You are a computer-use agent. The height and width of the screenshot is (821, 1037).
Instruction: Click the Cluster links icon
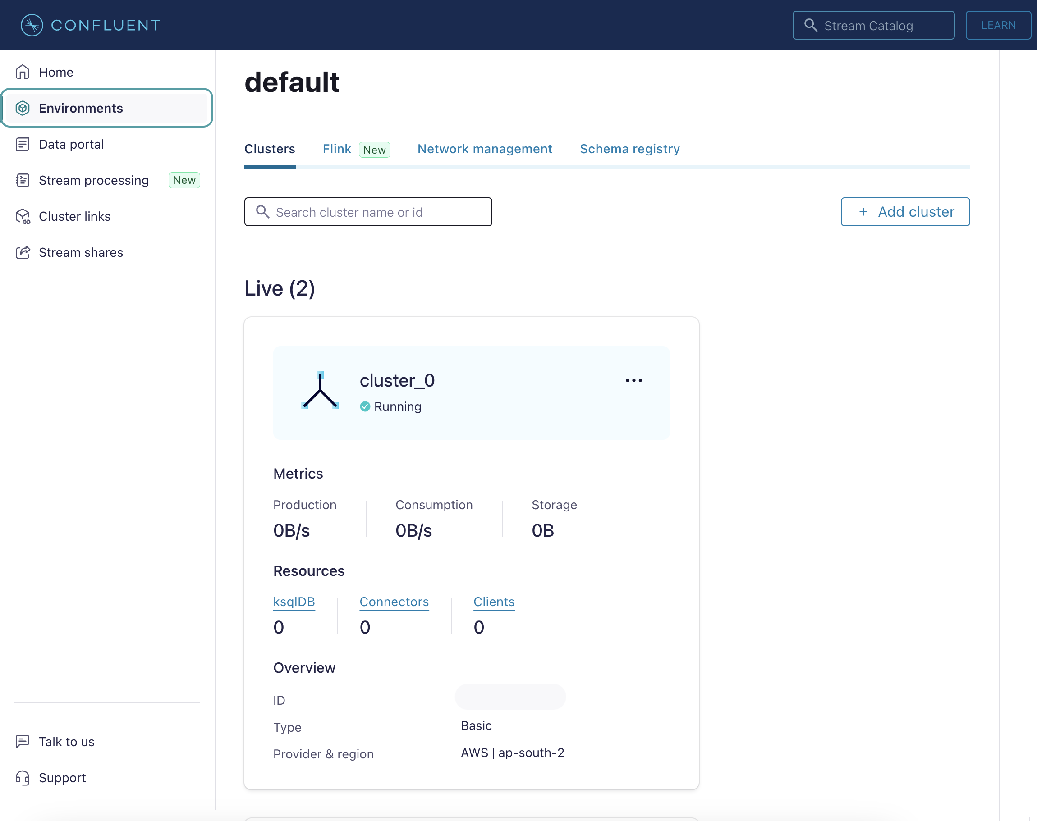click(23, 217)
